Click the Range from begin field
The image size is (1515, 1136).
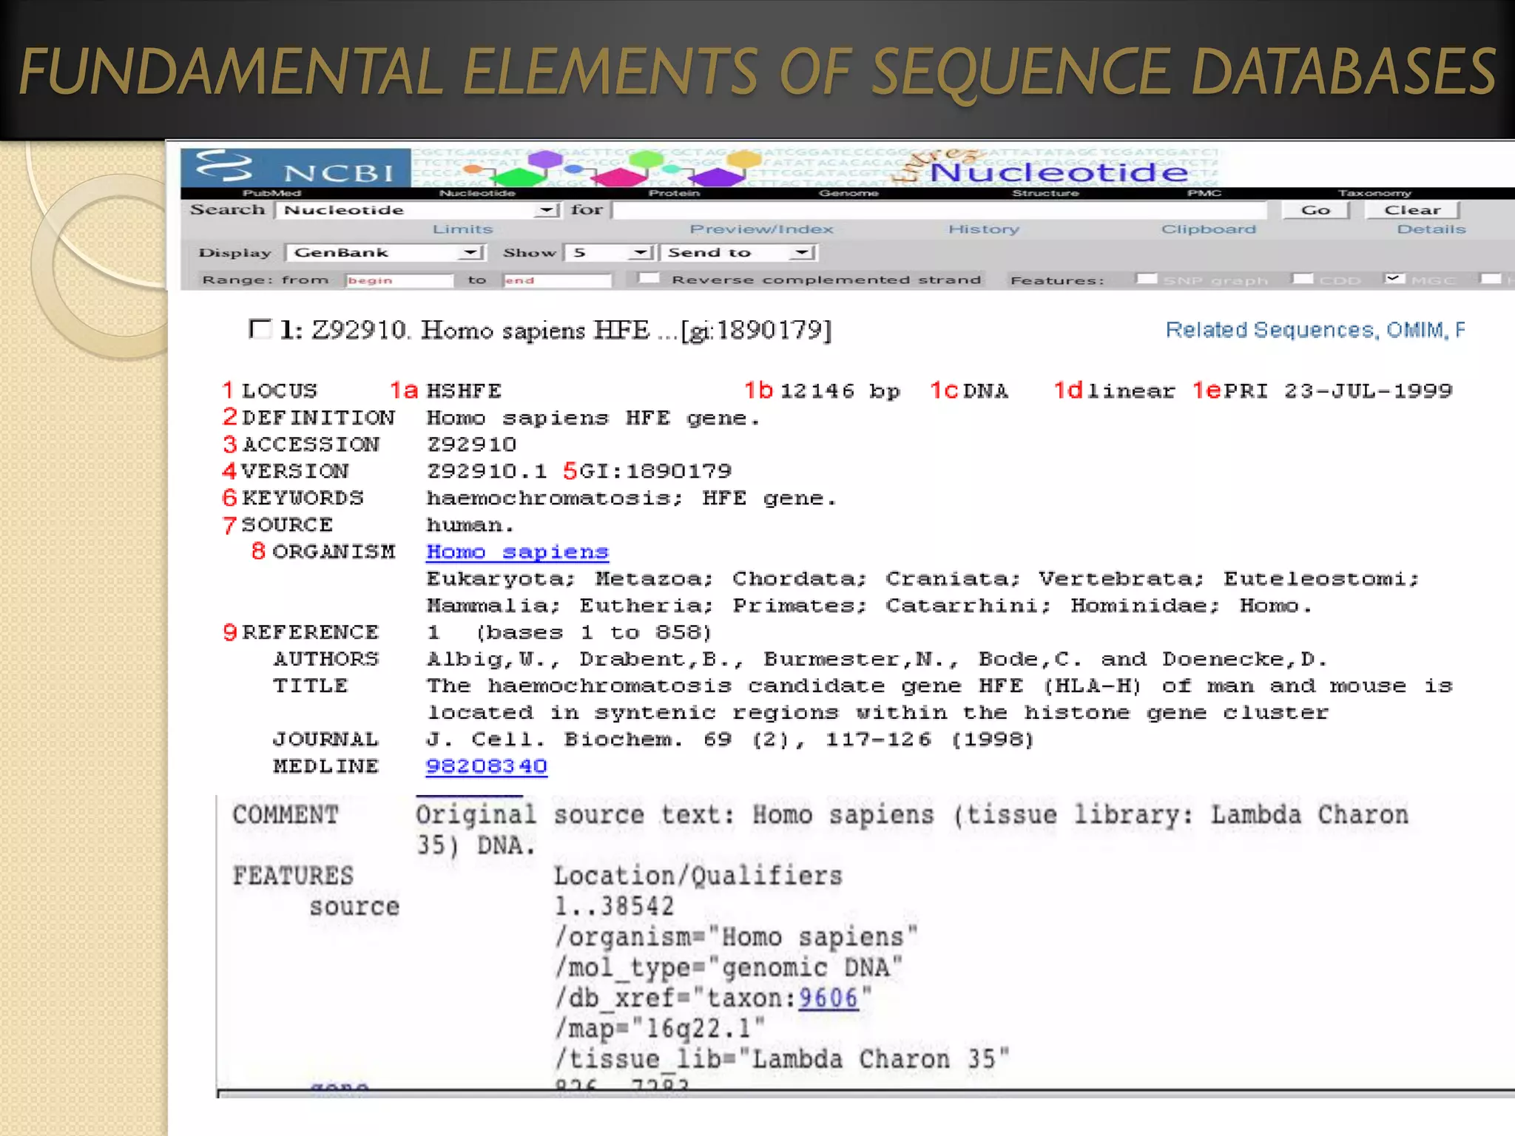[x=399, y=280]
